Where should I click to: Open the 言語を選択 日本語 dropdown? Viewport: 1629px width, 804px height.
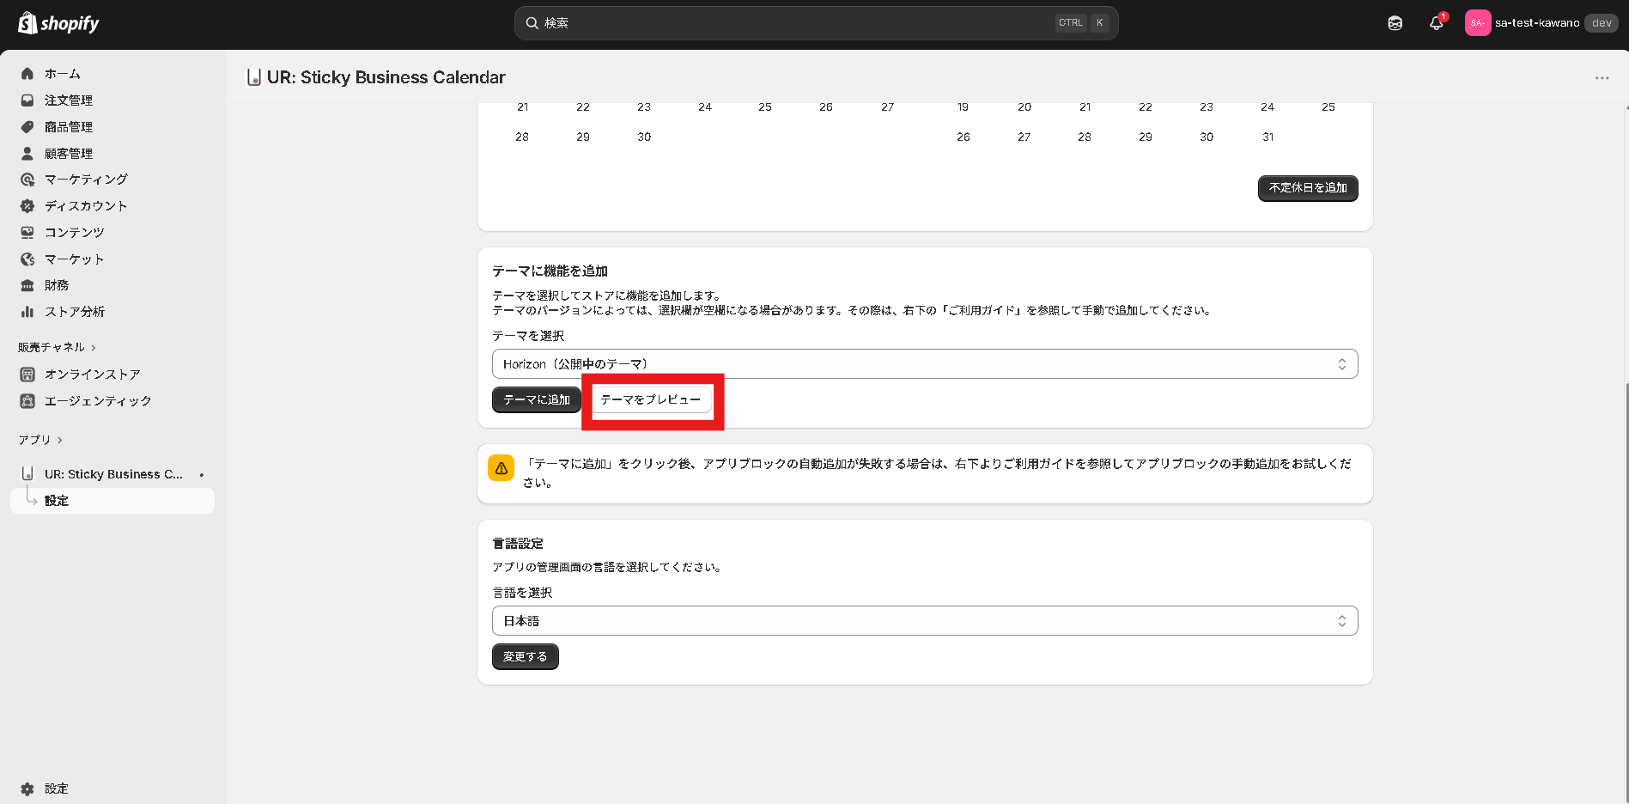point(925,621)
